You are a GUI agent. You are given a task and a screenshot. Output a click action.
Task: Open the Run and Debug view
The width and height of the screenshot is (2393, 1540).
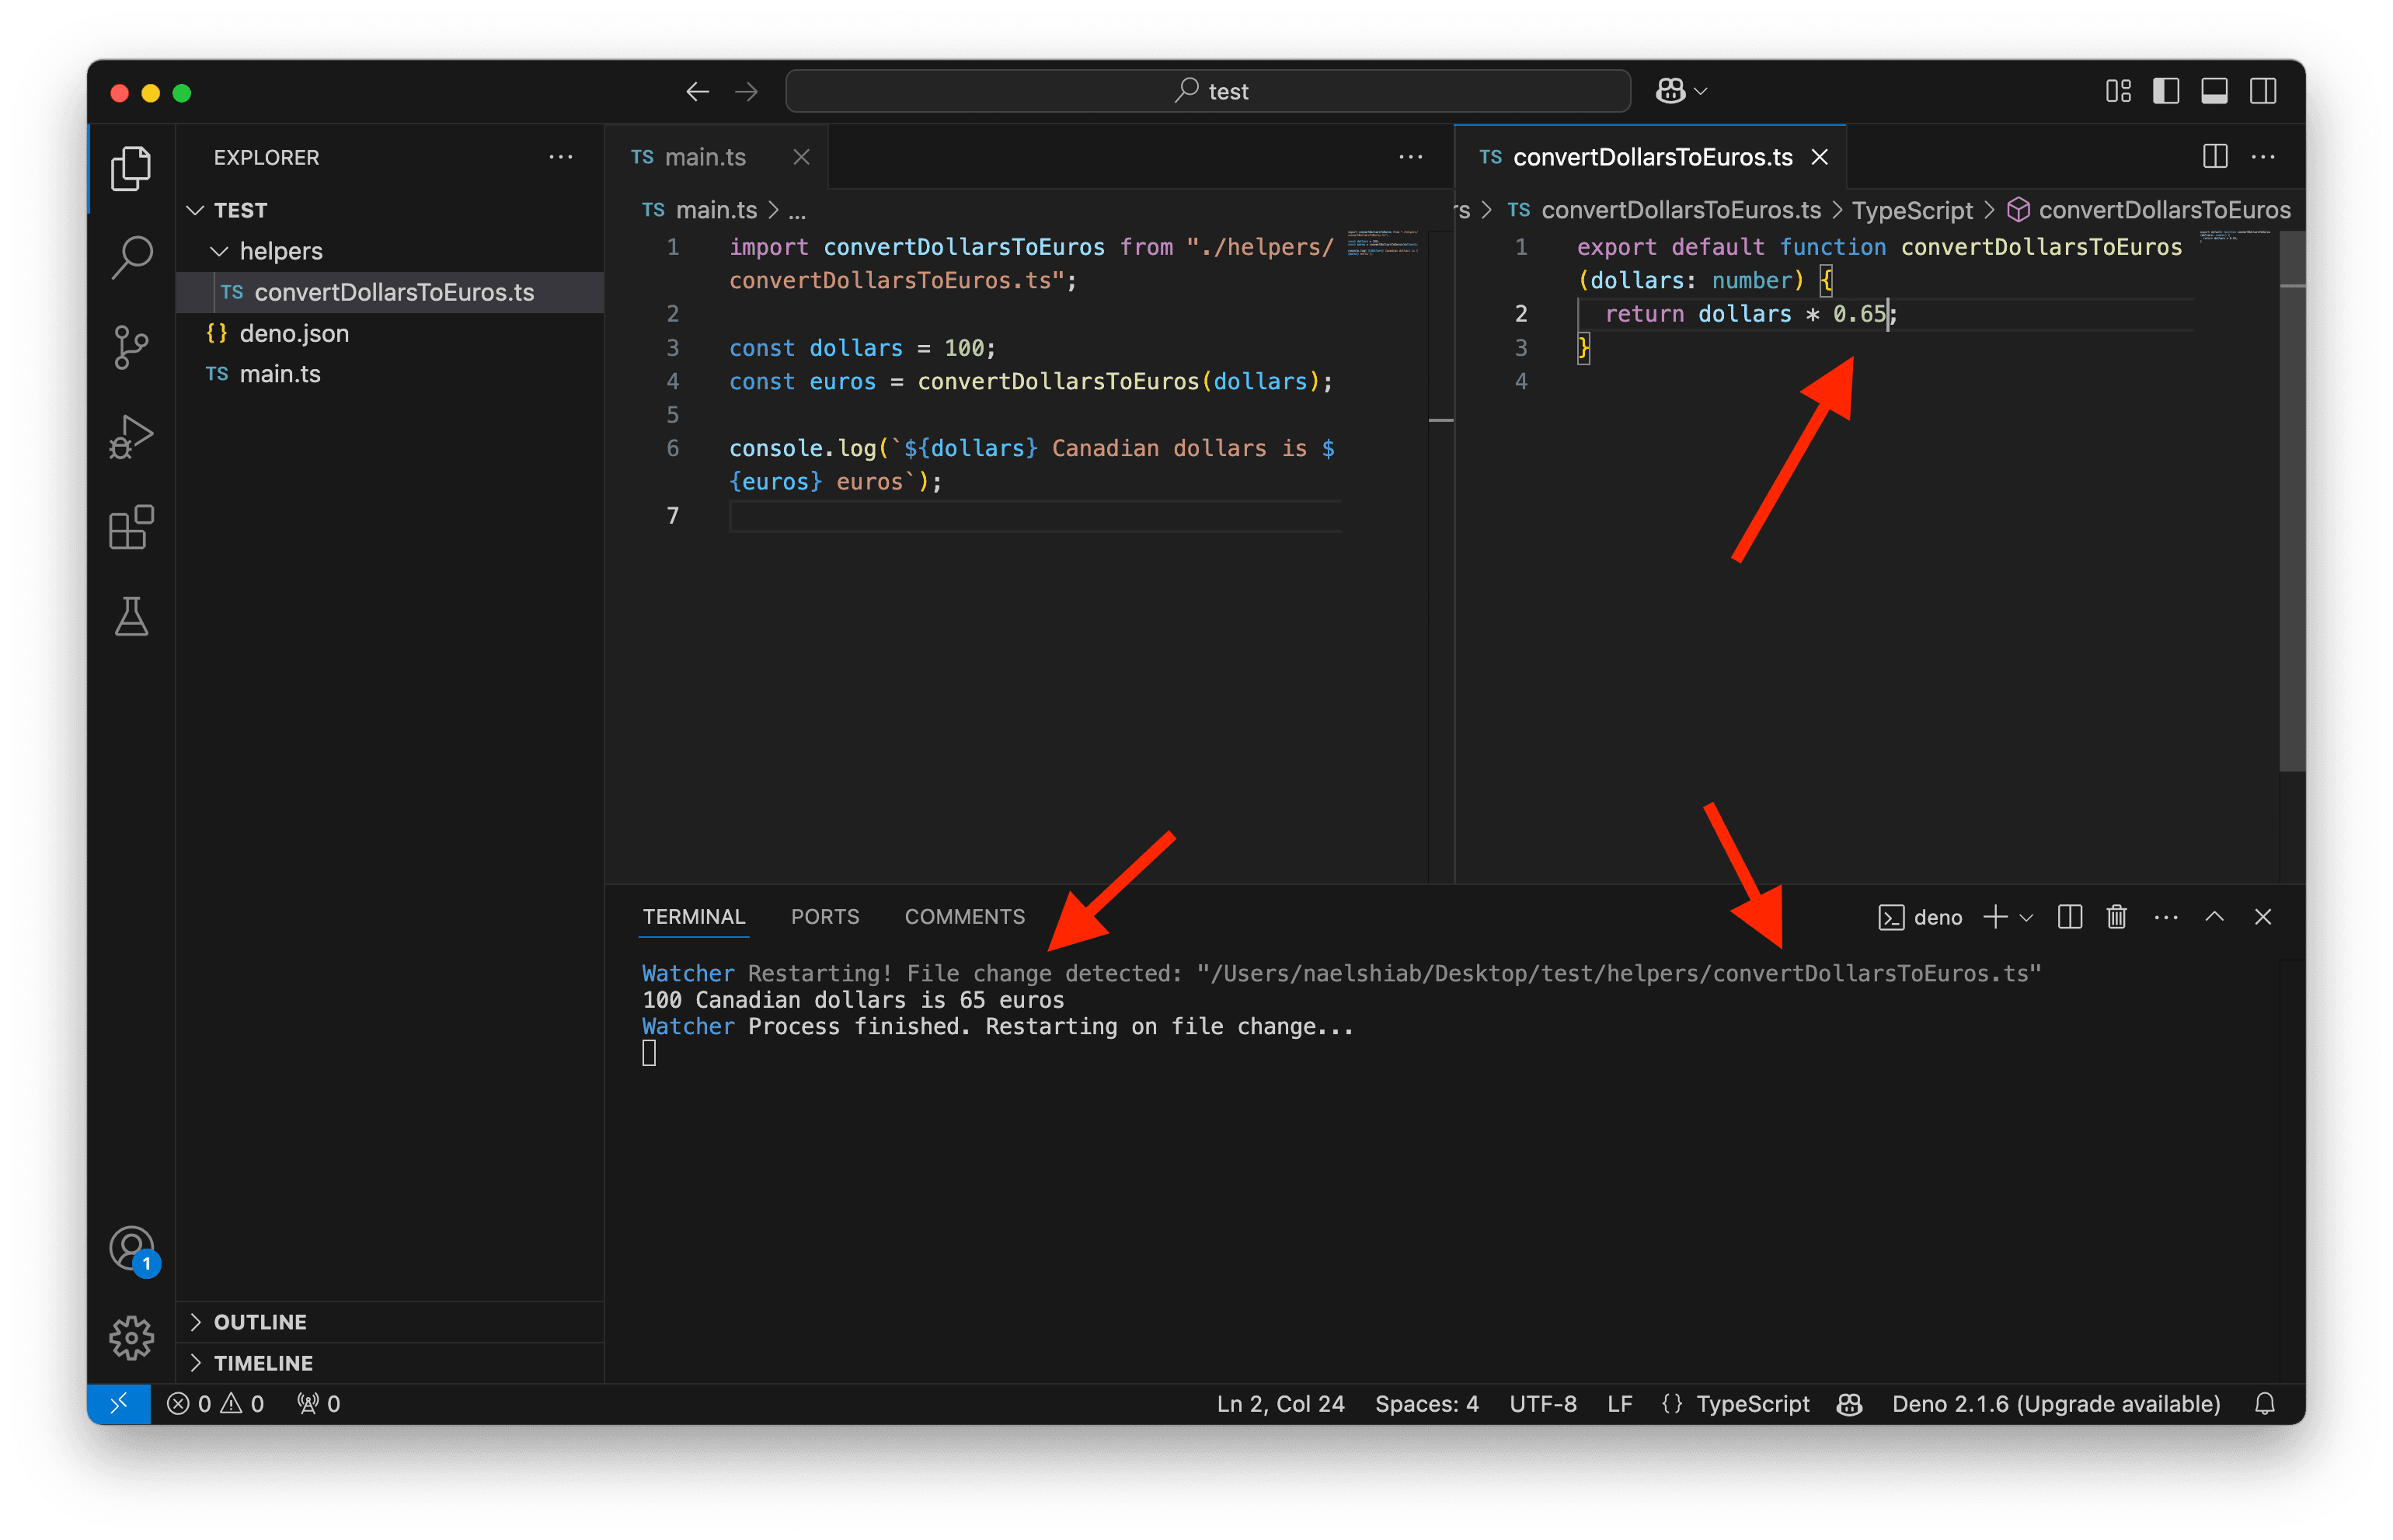click(x=131, y=437)
